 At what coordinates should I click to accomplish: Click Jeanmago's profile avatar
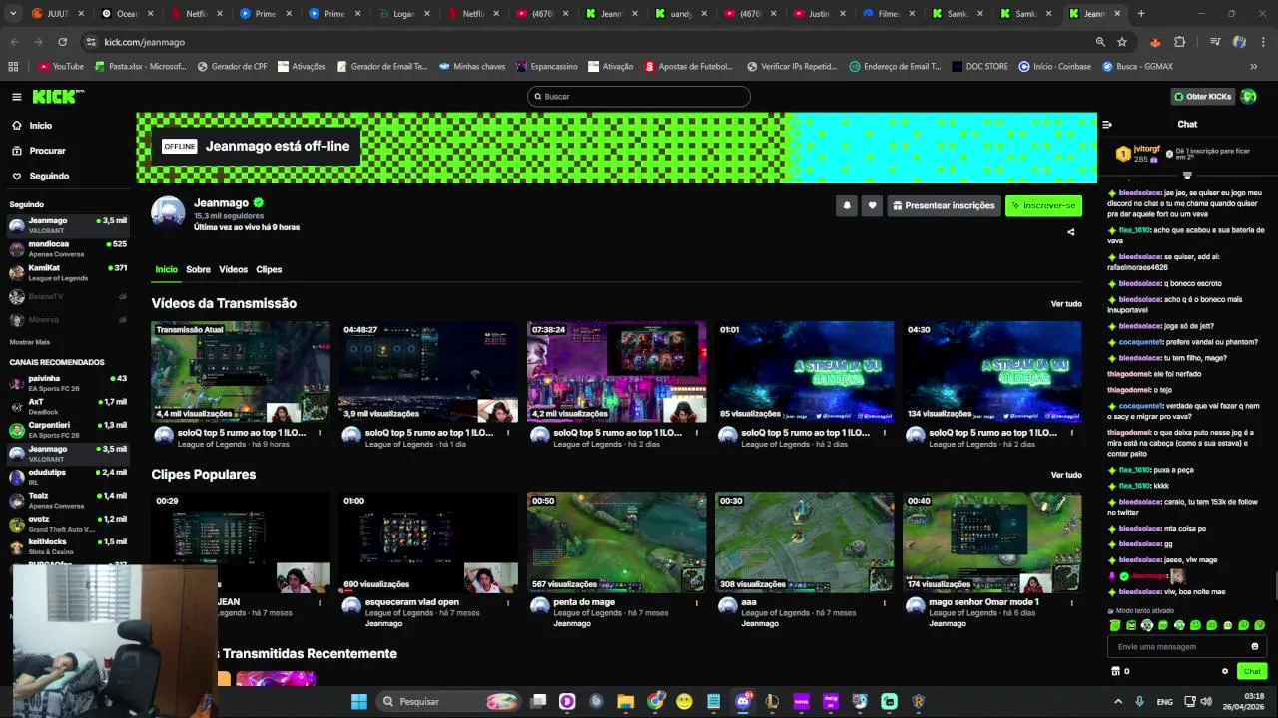click(168, 214)
